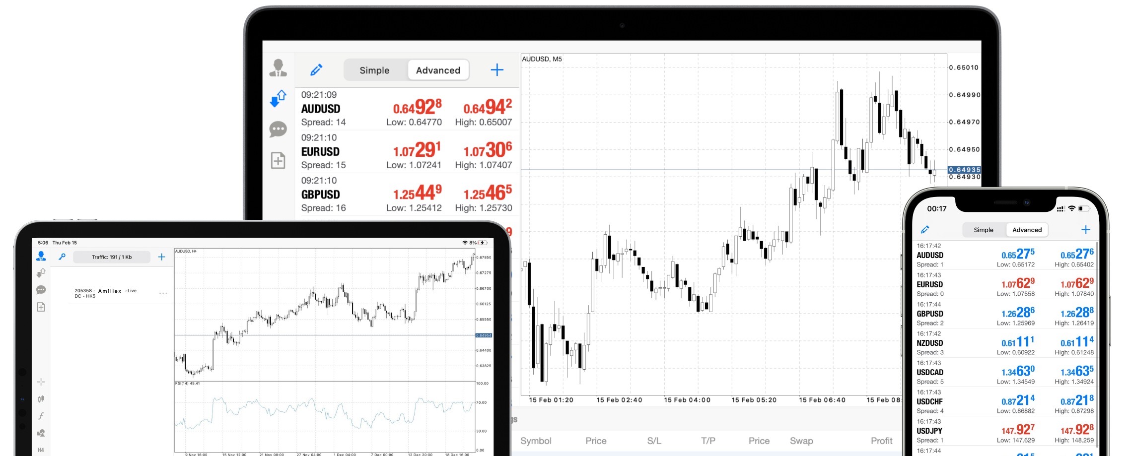
Task: Select EURUSD row on phone quotes
Action: [x=1005, y=284]
